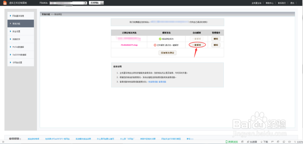Open 域名绑定教程 help link
Viewport: 303px width, 144px height.
(33, 139)
